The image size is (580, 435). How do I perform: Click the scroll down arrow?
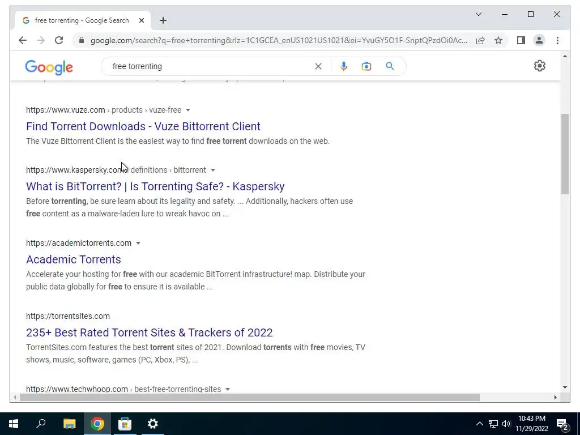click(x=565, y=387)
